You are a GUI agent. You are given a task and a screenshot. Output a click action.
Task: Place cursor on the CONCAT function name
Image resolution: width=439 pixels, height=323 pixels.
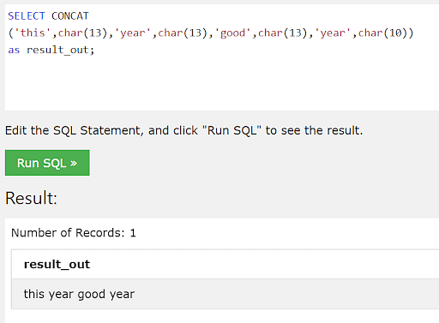point(70,16)
